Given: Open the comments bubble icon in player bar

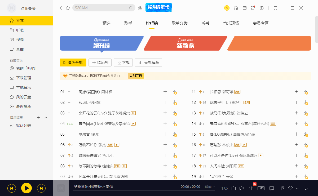Looking at the screenshot, I should pos(272,188).
